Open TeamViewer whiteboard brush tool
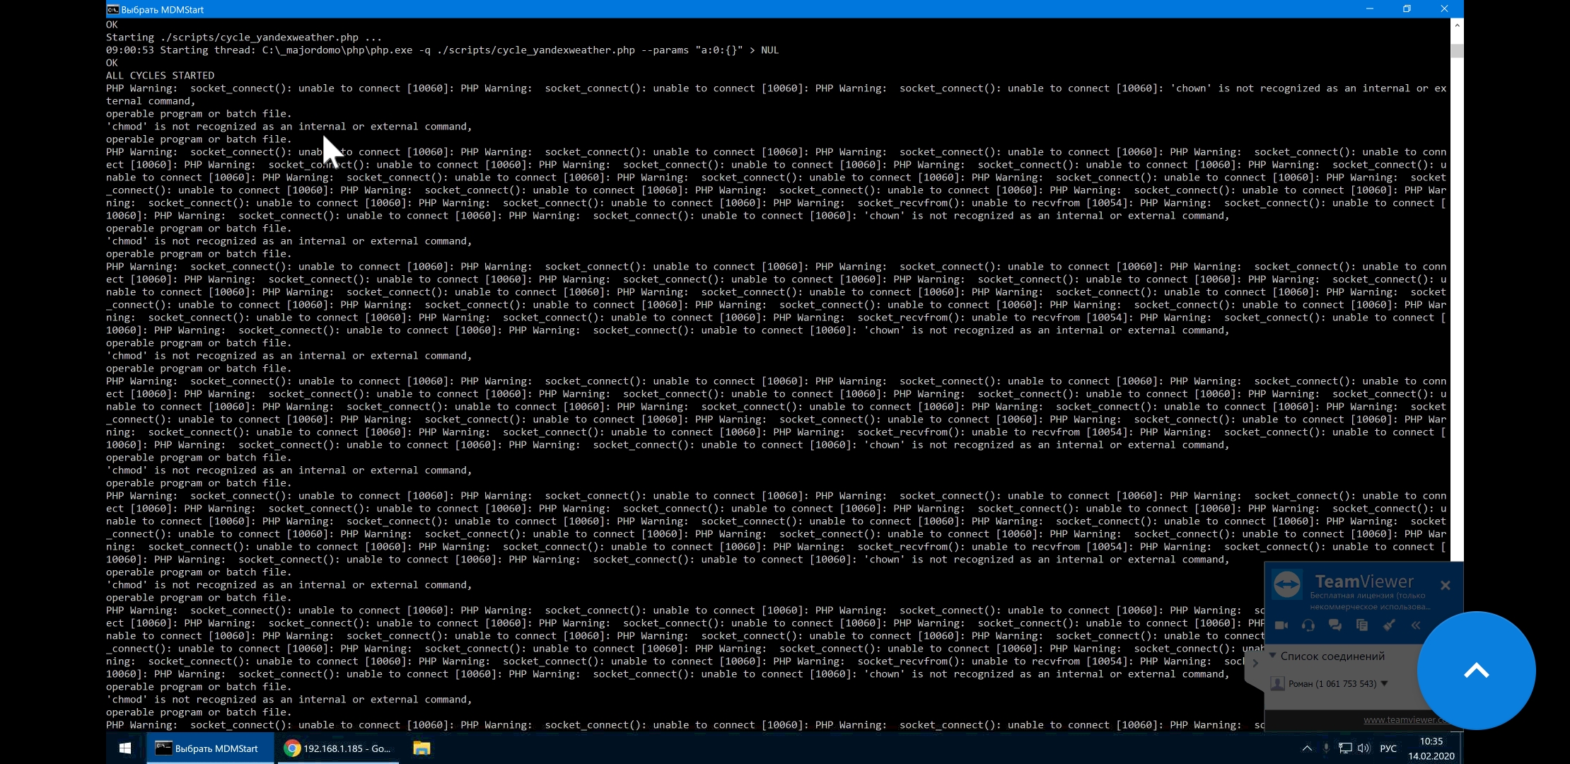The width and height of the screenshot is (1570, 764). [1389, 625]
